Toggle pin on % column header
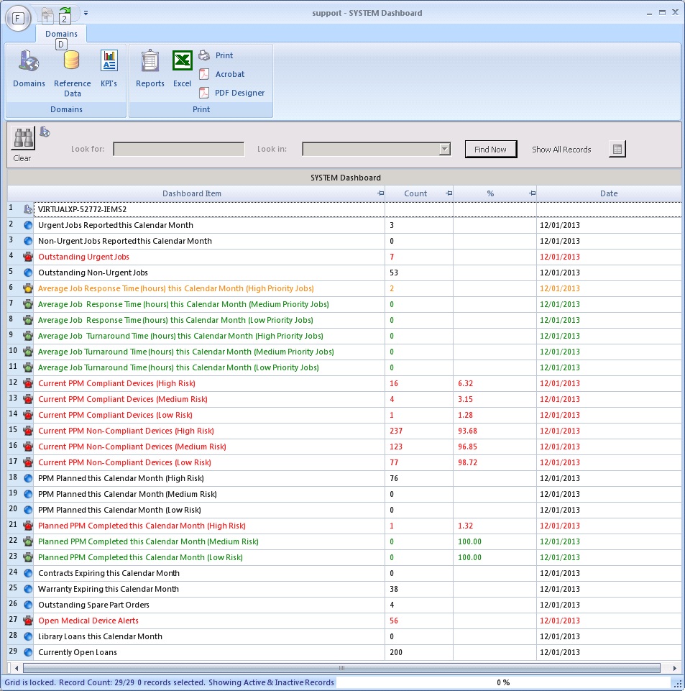Screen dimensions: 685x691 click(x=532, y=193)
